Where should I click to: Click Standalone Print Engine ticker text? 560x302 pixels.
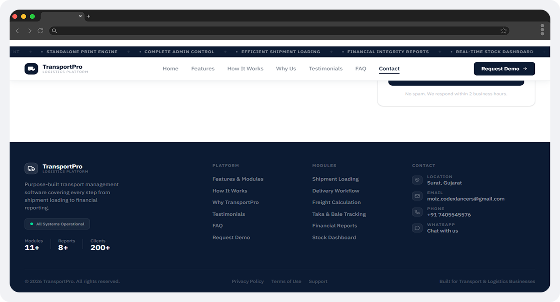(x=82, y=52)
